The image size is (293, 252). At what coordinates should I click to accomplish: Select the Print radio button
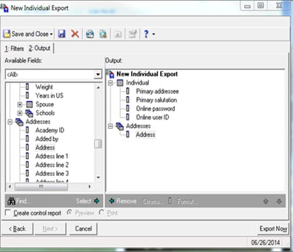click(x=101, y=212)
